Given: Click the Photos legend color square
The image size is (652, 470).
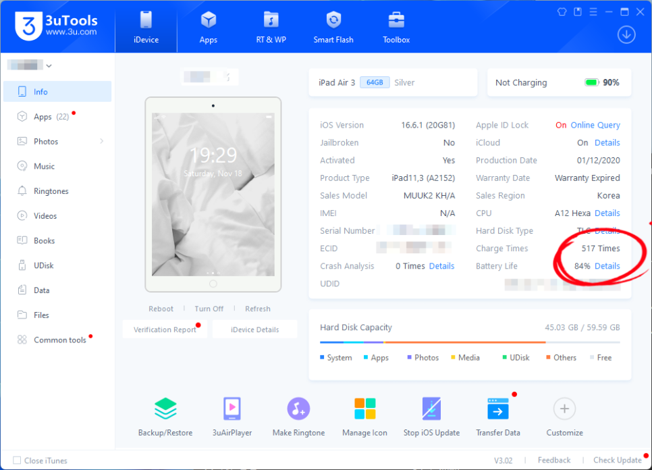Looking at the screenshot, I should 409,357.
